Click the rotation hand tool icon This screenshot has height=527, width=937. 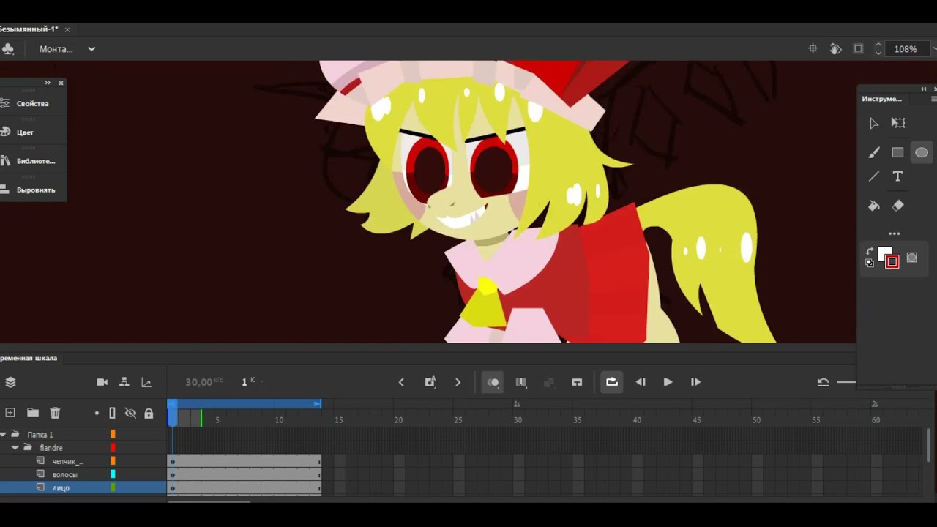(x=835, y=48)
